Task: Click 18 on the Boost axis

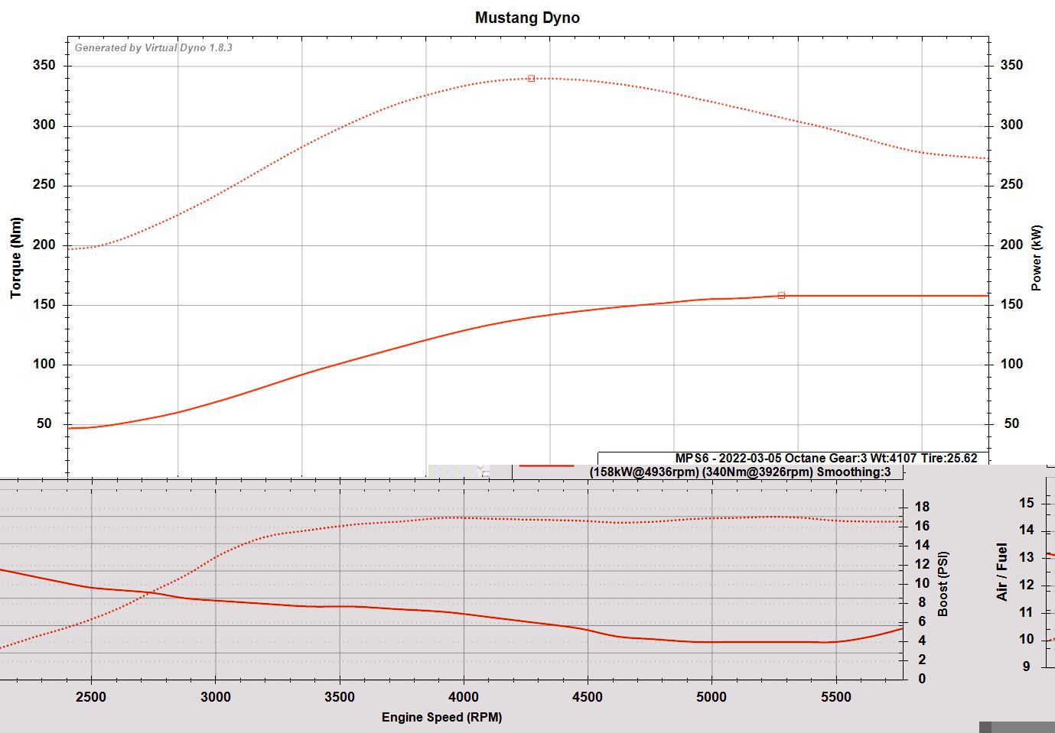Action: 923,507
